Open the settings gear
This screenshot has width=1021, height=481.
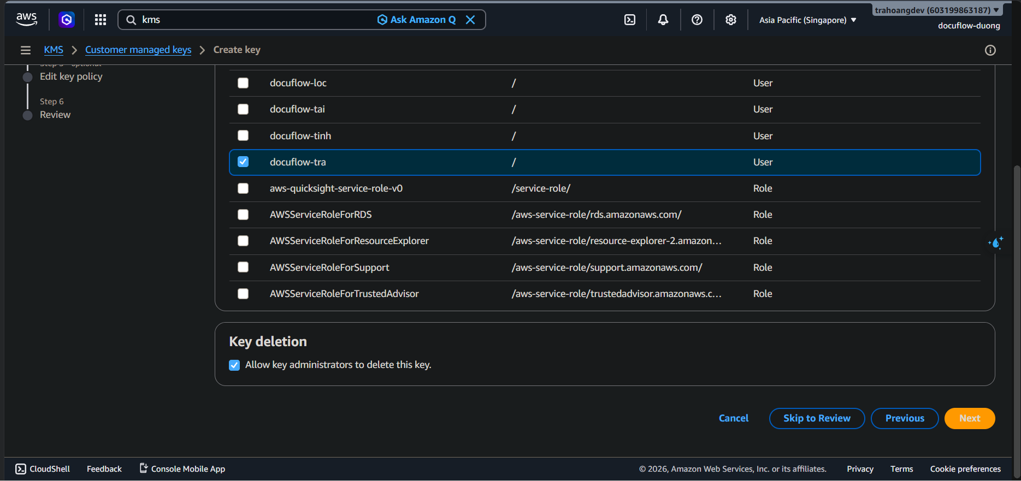(731, 20)
